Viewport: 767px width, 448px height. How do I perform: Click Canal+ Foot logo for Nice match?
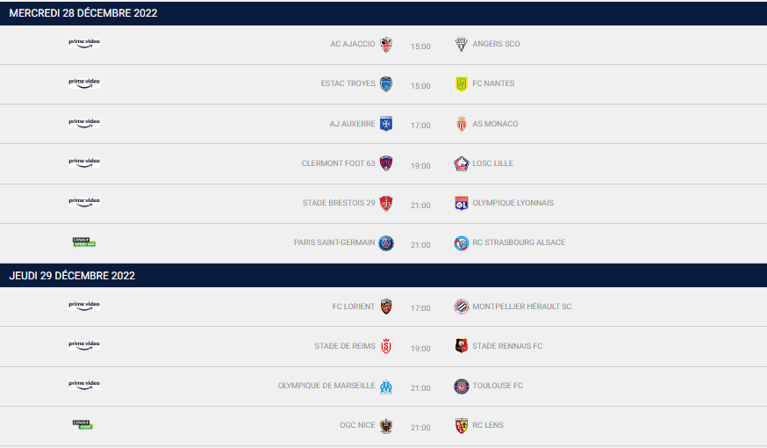pyautogui.click(x=82, y=424)
